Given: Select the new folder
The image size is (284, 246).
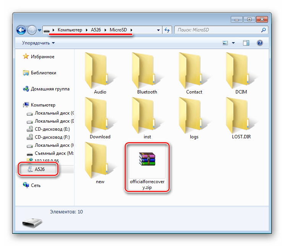Looking at the screenshot, I should [x=100, y=163].
